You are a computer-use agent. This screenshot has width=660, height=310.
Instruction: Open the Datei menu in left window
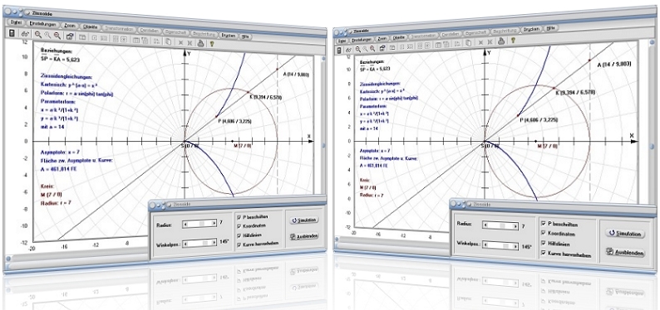click(x=15, y=22)
